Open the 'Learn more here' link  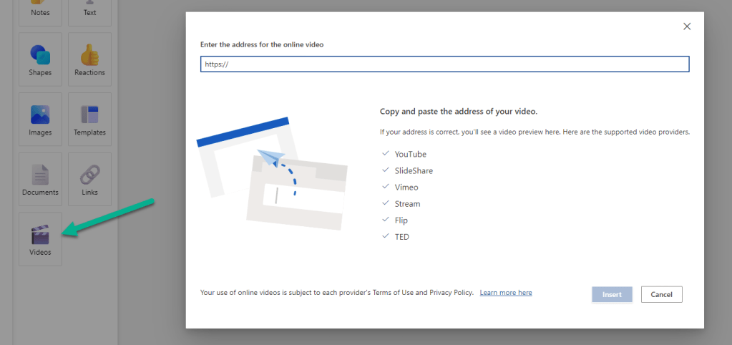506,293
